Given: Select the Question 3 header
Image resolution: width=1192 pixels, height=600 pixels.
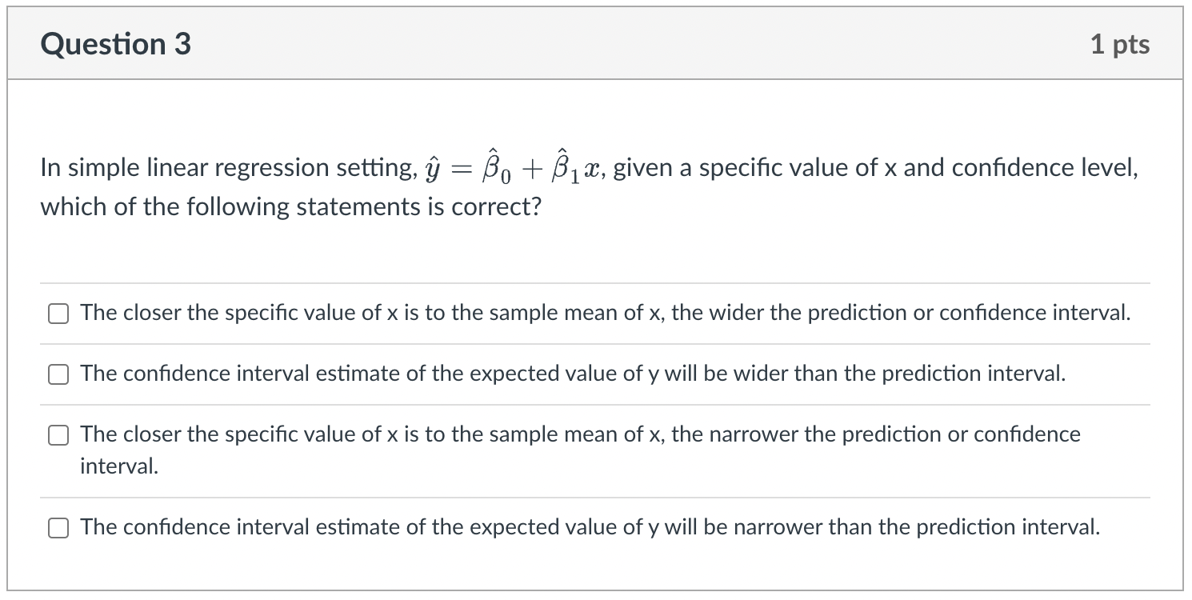Looking at the screenshot, I should point(115,44).
